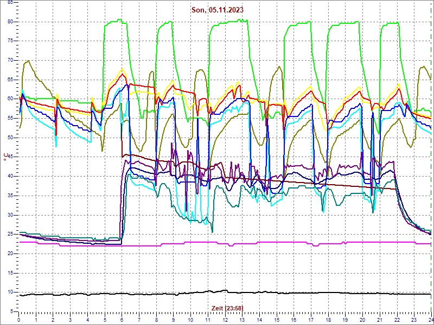Image resolution: width=434 pixels, height=325 pixels.
Task: Select the 45 label on the temperature axis
Action: 10,157
